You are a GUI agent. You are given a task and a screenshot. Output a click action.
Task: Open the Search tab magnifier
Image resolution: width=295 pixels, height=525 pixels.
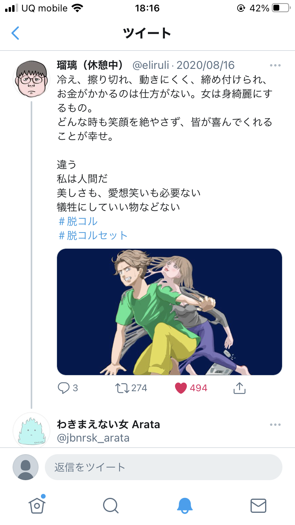pos(111,505)
